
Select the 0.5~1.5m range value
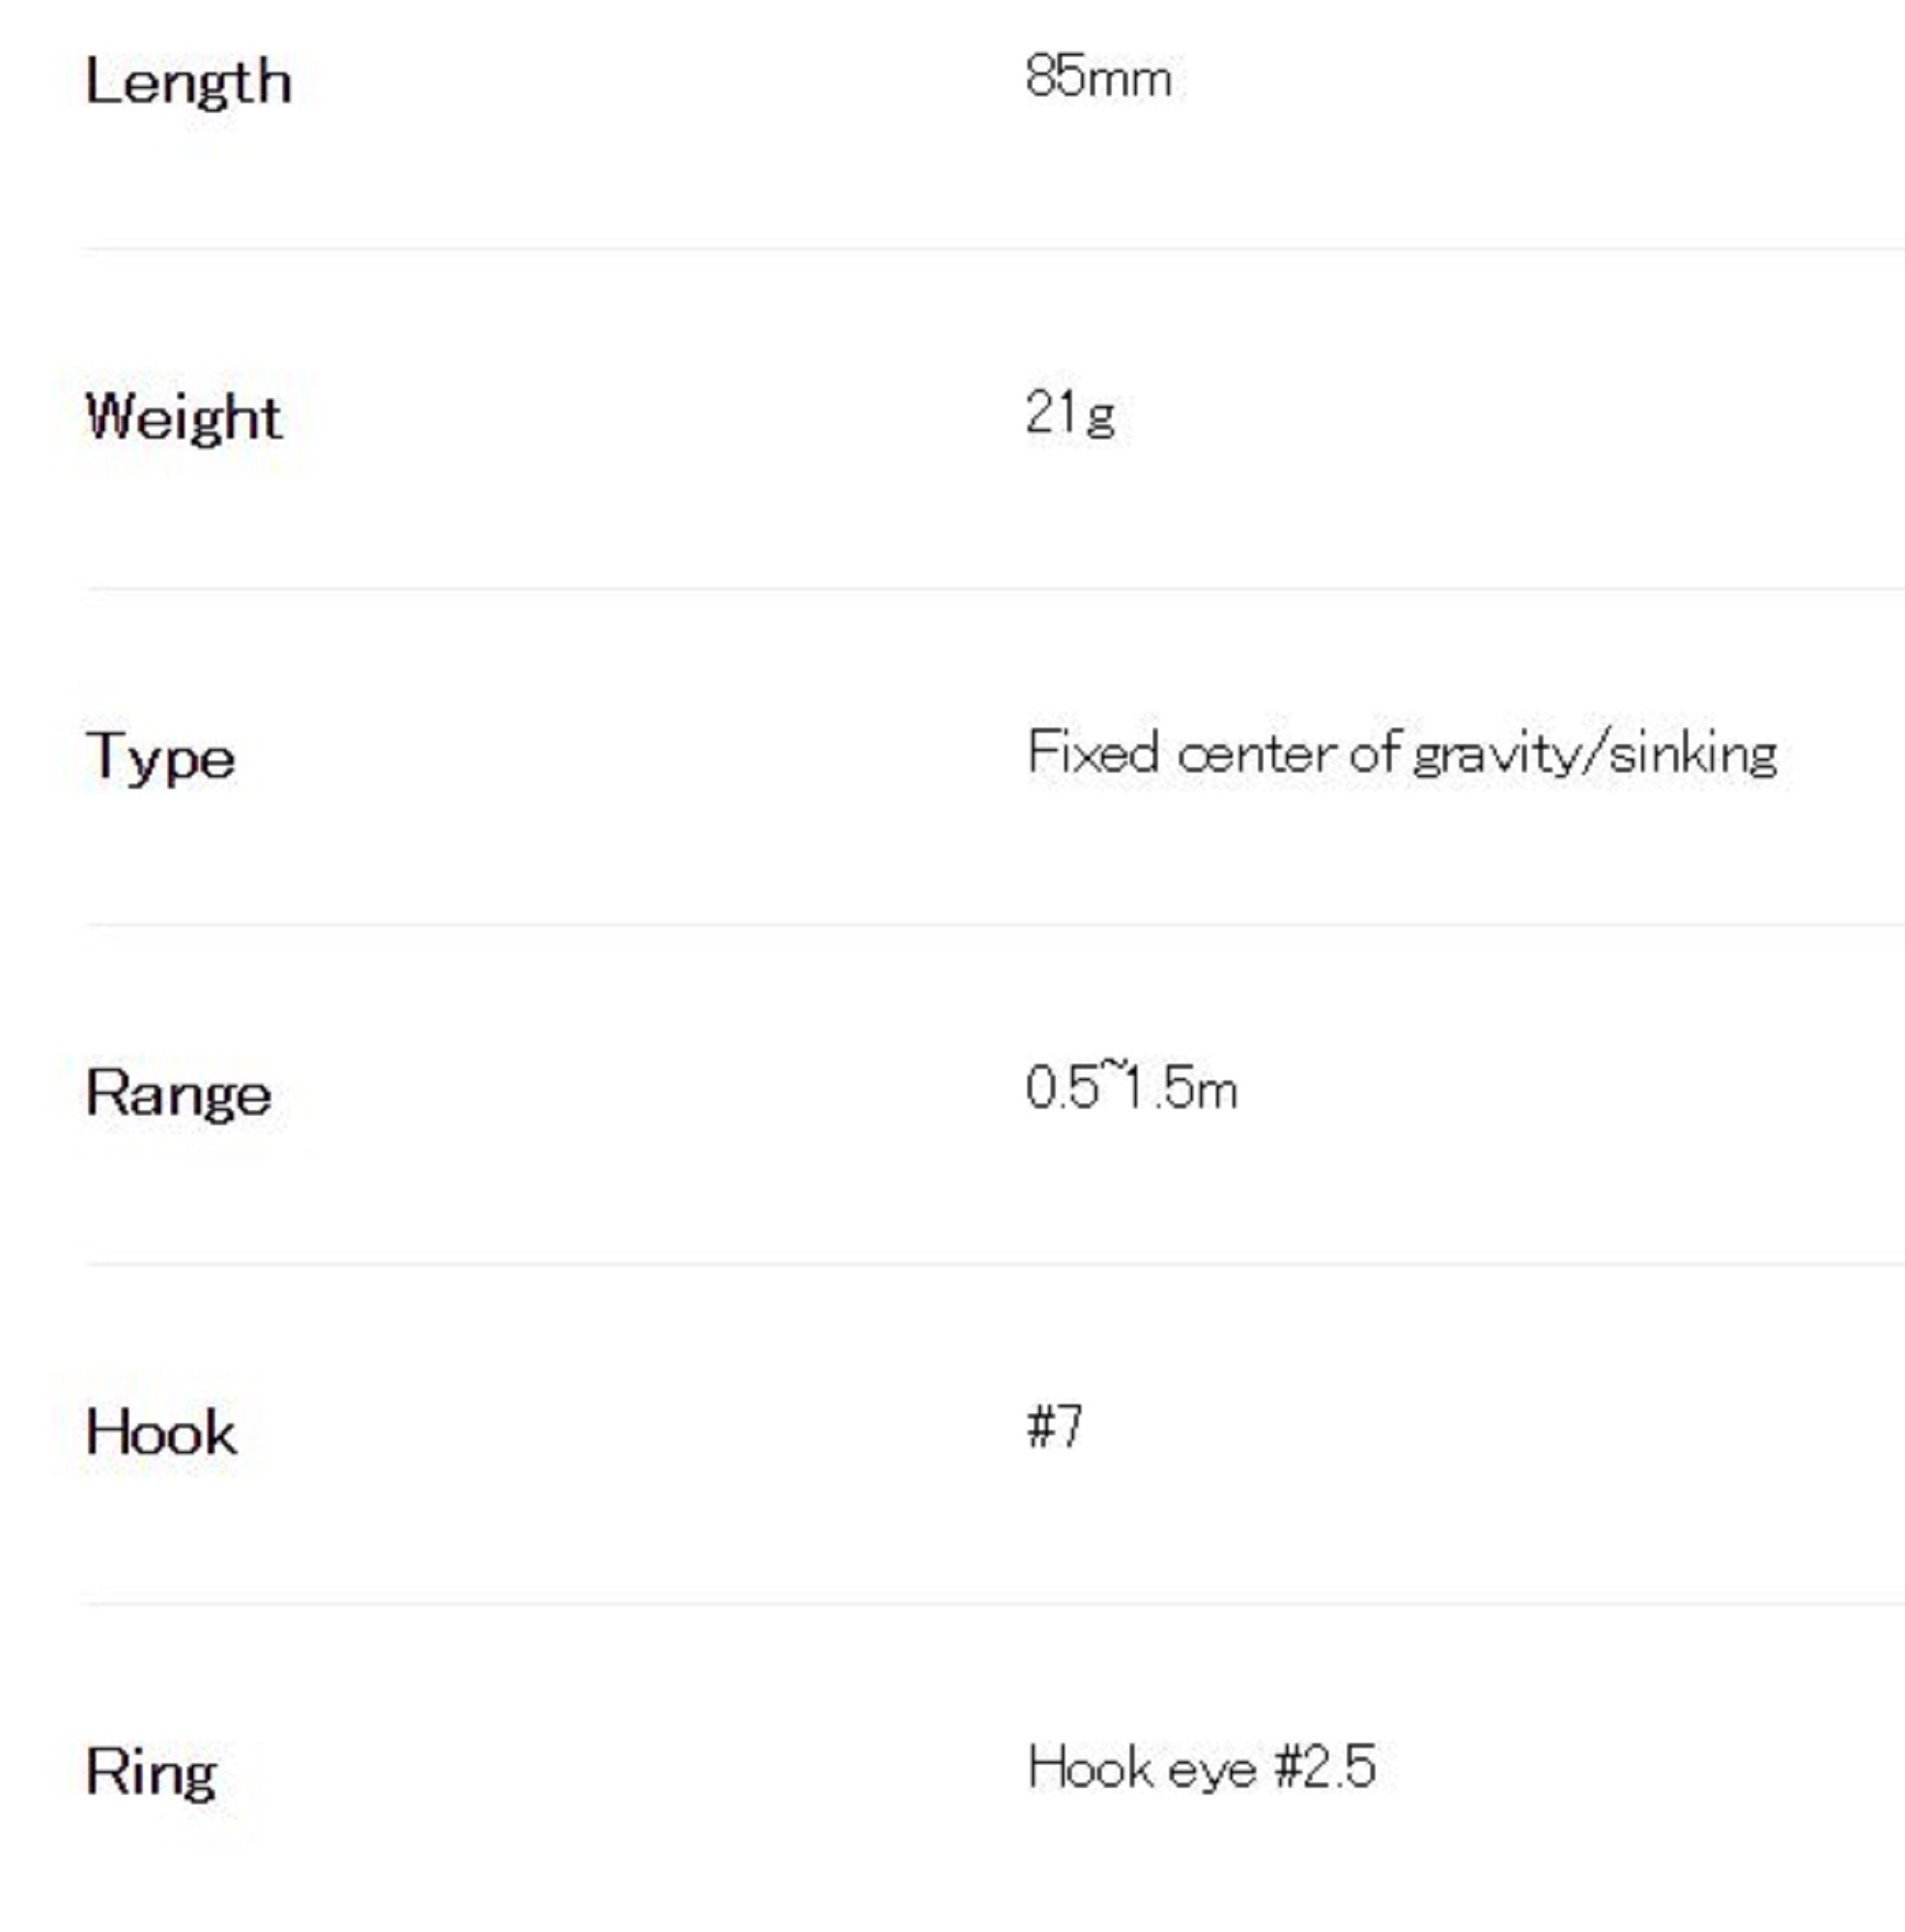pyautogui.click(x=1130, y=1088)
